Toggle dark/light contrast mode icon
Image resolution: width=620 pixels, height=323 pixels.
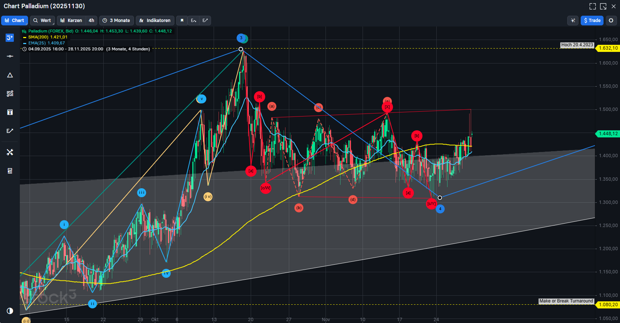pos(10,311)
